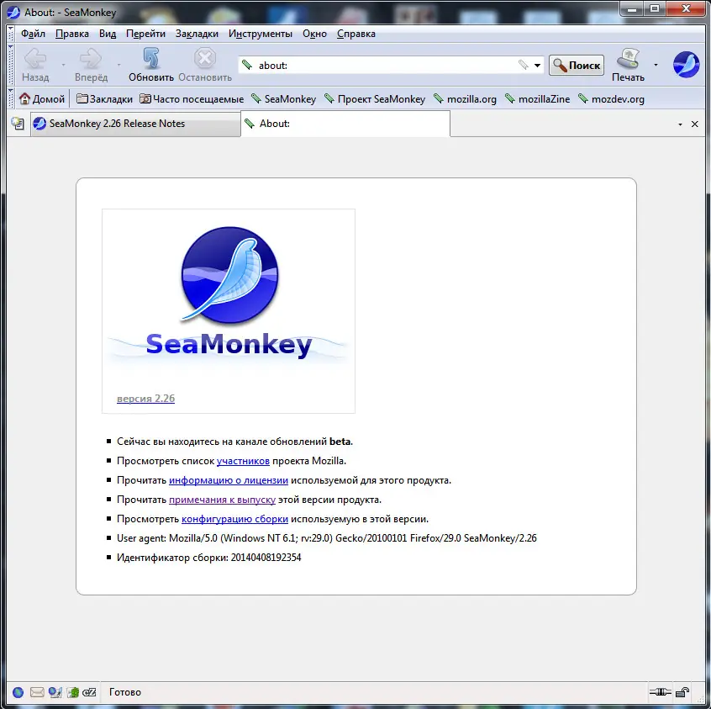This screenshot has height=709, width=711.
Task: Click the Поиск search button
Action: point(577,66)
